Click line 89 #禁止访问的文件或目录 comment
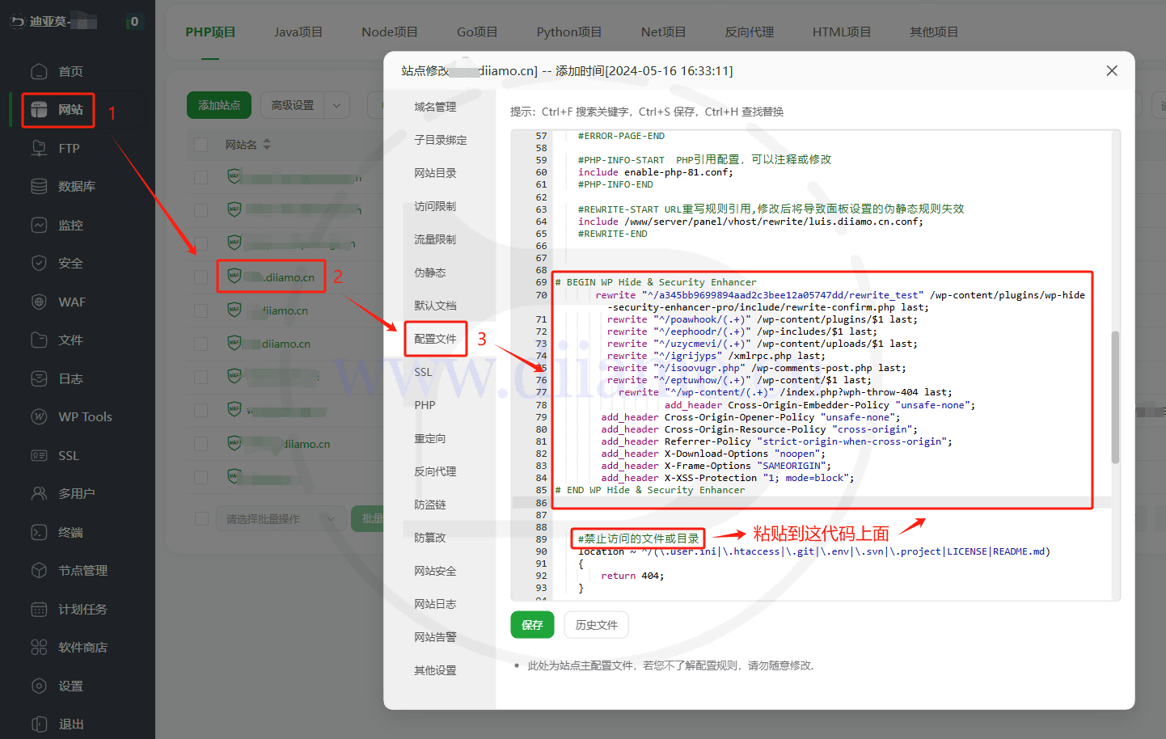 pyautogui.click(x=638, y=538)
